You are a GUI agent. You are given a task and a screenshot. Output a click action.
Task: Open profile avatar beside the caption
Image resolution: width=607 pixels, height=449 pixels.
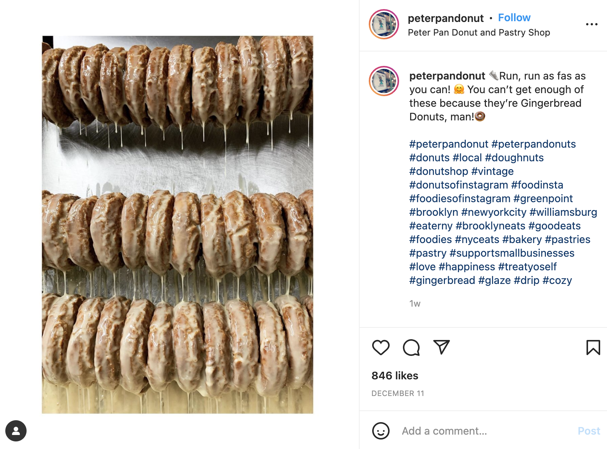[x=384, y=81]
